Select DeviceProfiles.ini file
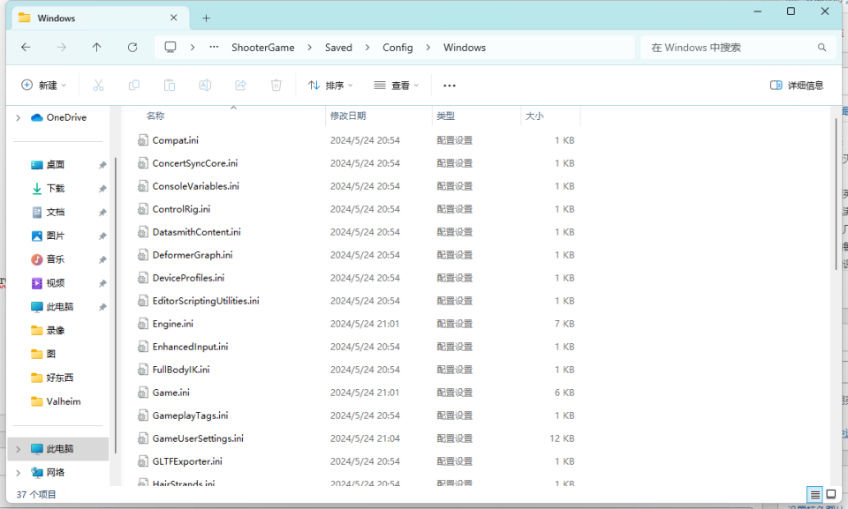 (x=188, y=278)
